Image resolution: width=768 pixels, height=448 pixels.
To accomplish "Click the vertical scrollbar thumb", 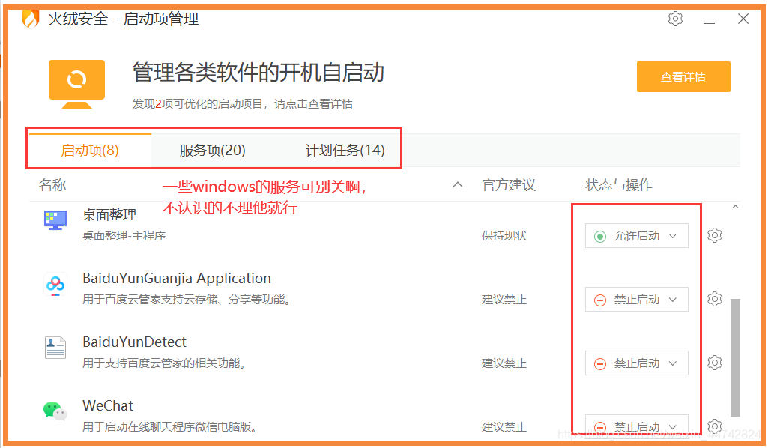I will 735,358.
